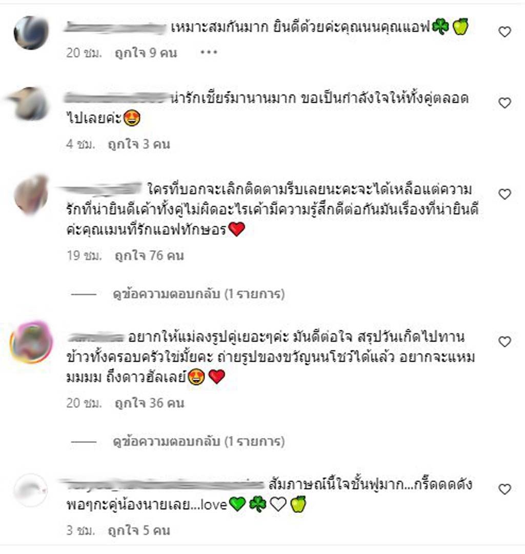This screenshot has height=554, width=525.
Task: Like the last comment posted 3 hours ago
Action: (504, 489)
